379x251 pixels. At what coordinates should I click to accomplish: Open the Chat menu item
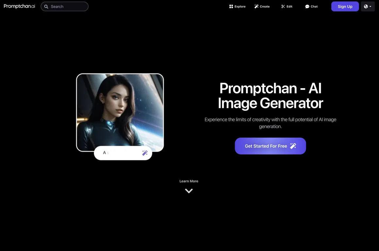click(x=312, y=7)
